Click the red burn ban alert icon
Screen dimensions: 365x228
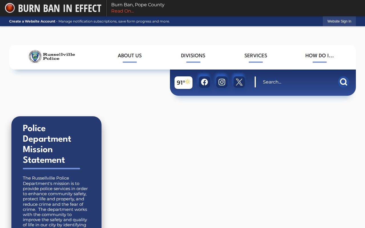click(10, 8)
